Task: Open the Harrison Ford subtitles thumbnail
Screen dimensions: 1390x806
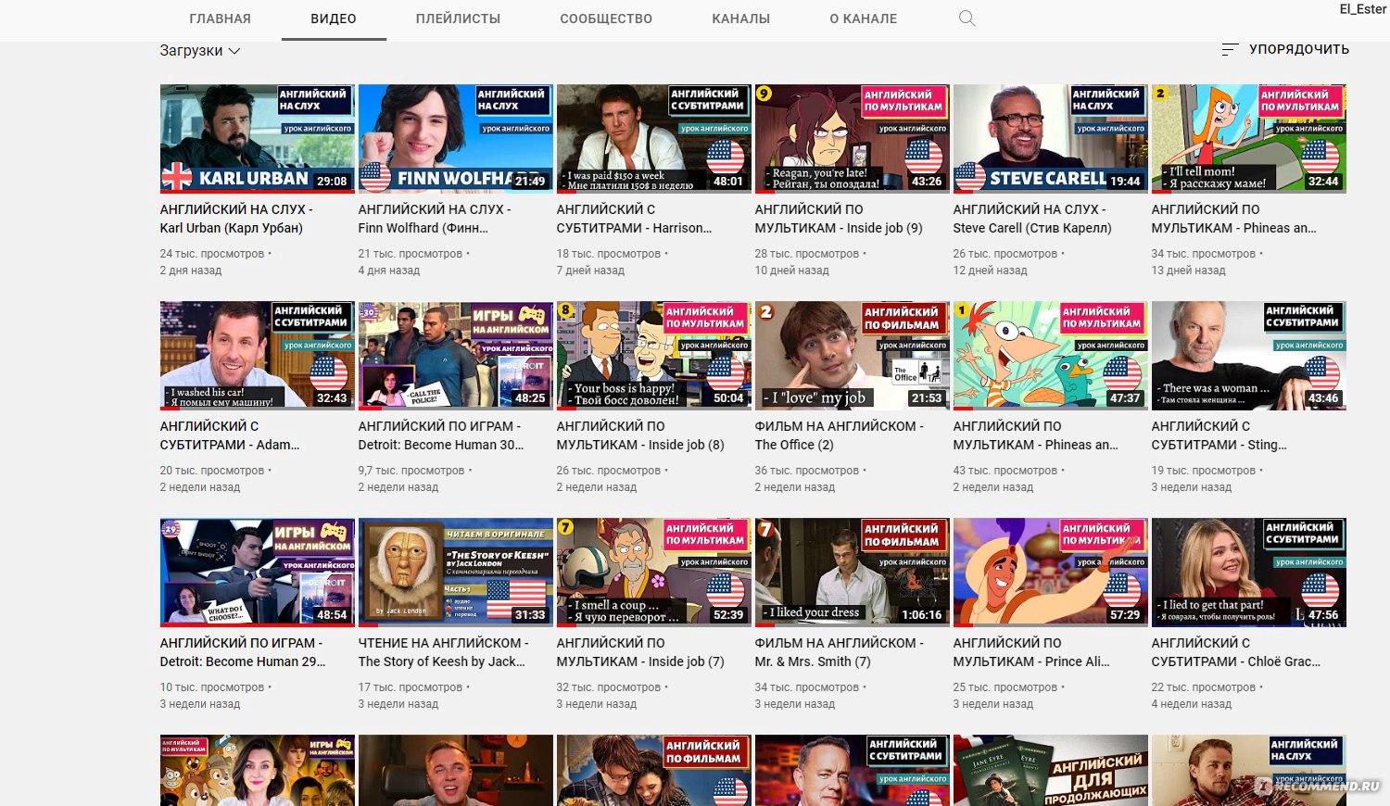Action: tap(653, 139)
